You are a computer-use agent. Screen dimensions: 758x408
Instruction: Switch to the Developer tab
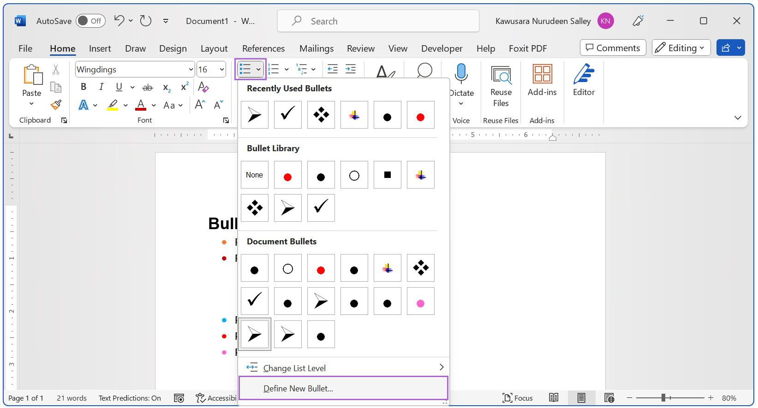(442, 48)
